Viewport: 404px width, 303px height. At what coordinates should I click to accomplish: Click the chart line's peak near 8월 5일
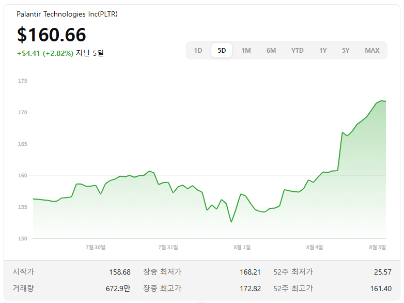[381, 101]
